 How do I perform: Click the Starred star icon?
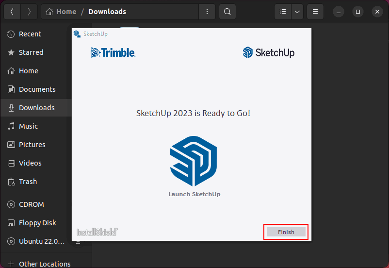pyautogui.click(x=11, y=52)
